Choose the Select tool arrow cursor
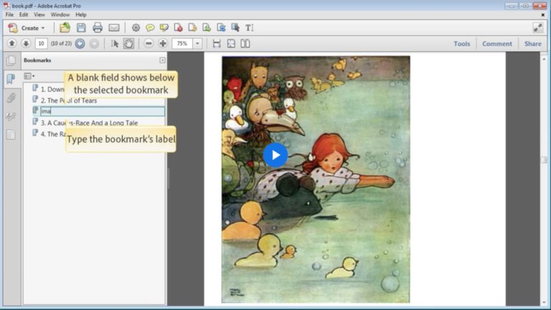 coord(115,44)
